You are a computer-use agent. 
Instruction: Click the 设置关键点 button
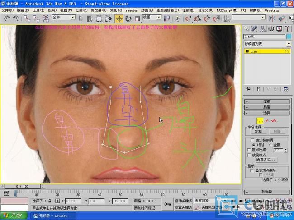(x=183, y=207)
